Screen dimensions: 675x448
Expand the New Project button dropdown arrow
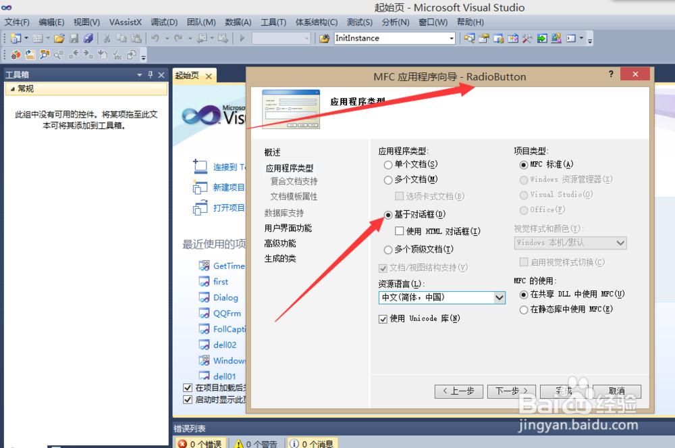point(26,39)
